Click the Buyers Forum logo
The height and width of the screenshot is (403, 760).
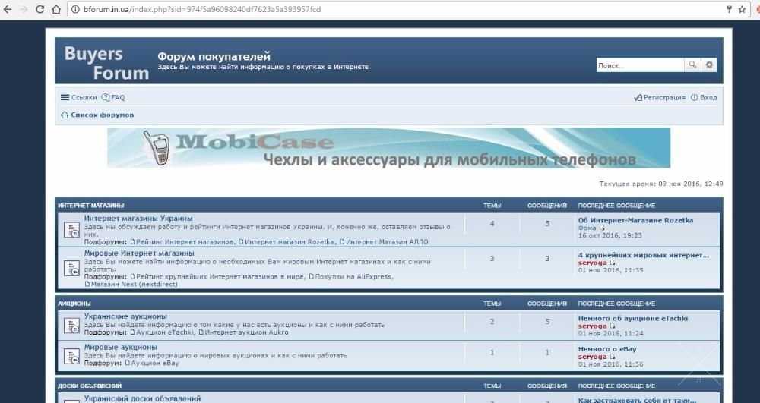(x=106, y=63)
